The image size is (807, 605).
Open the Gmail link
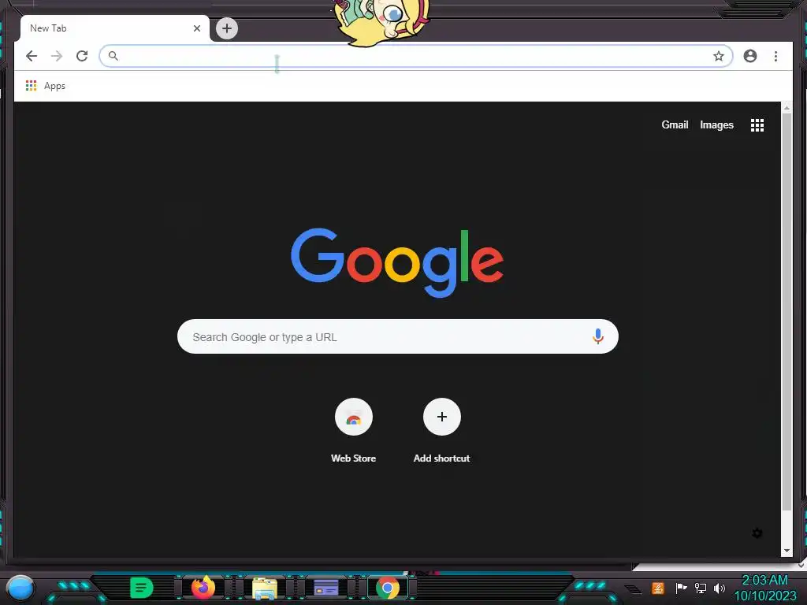tap(675, 125)
